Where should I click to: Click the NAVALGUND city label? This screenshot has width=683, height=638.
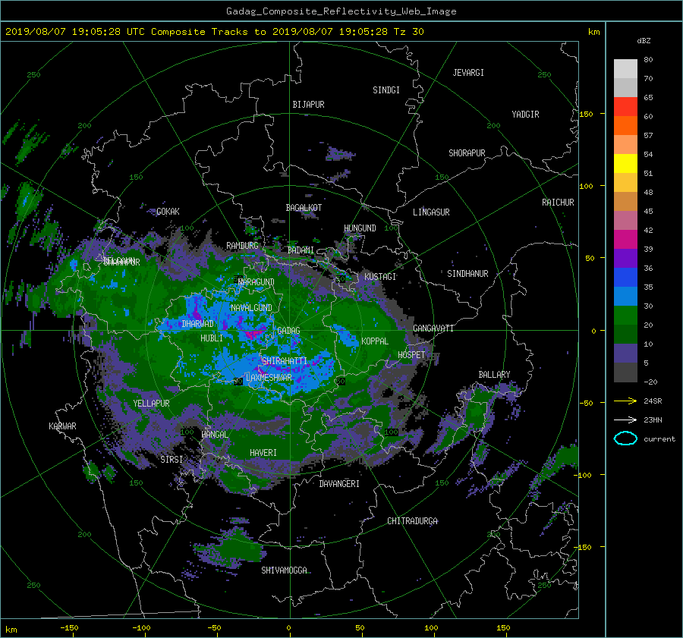pyautogui.click(x=251, y=308)
